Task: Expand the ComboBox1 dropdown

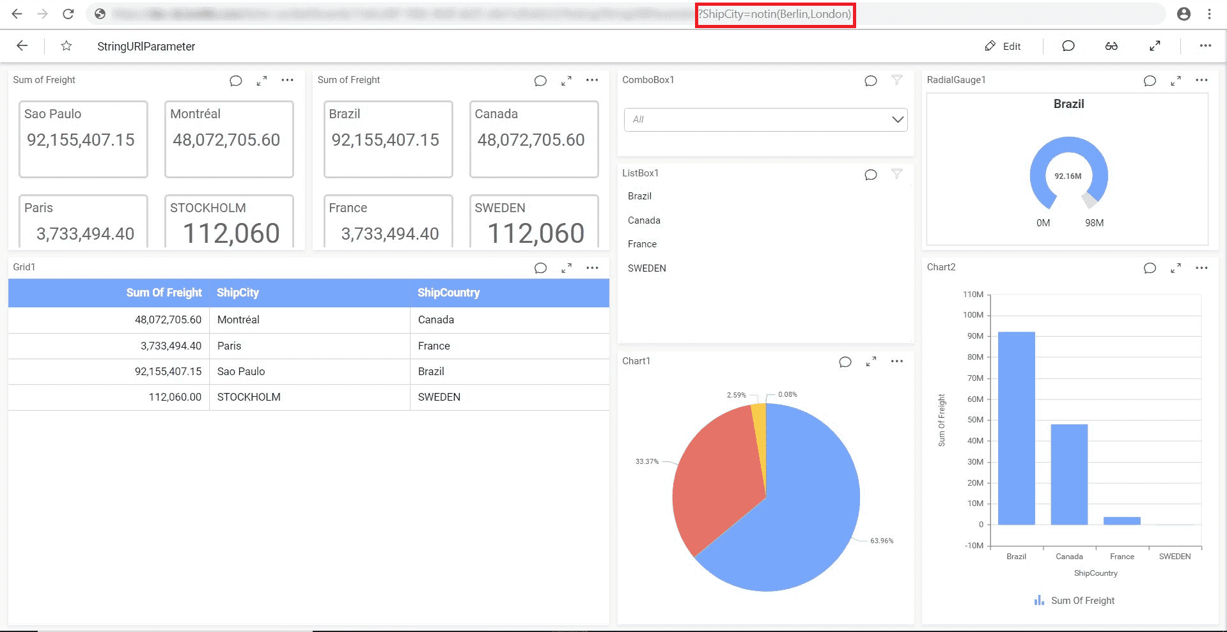Action: [x=898, y=119]
